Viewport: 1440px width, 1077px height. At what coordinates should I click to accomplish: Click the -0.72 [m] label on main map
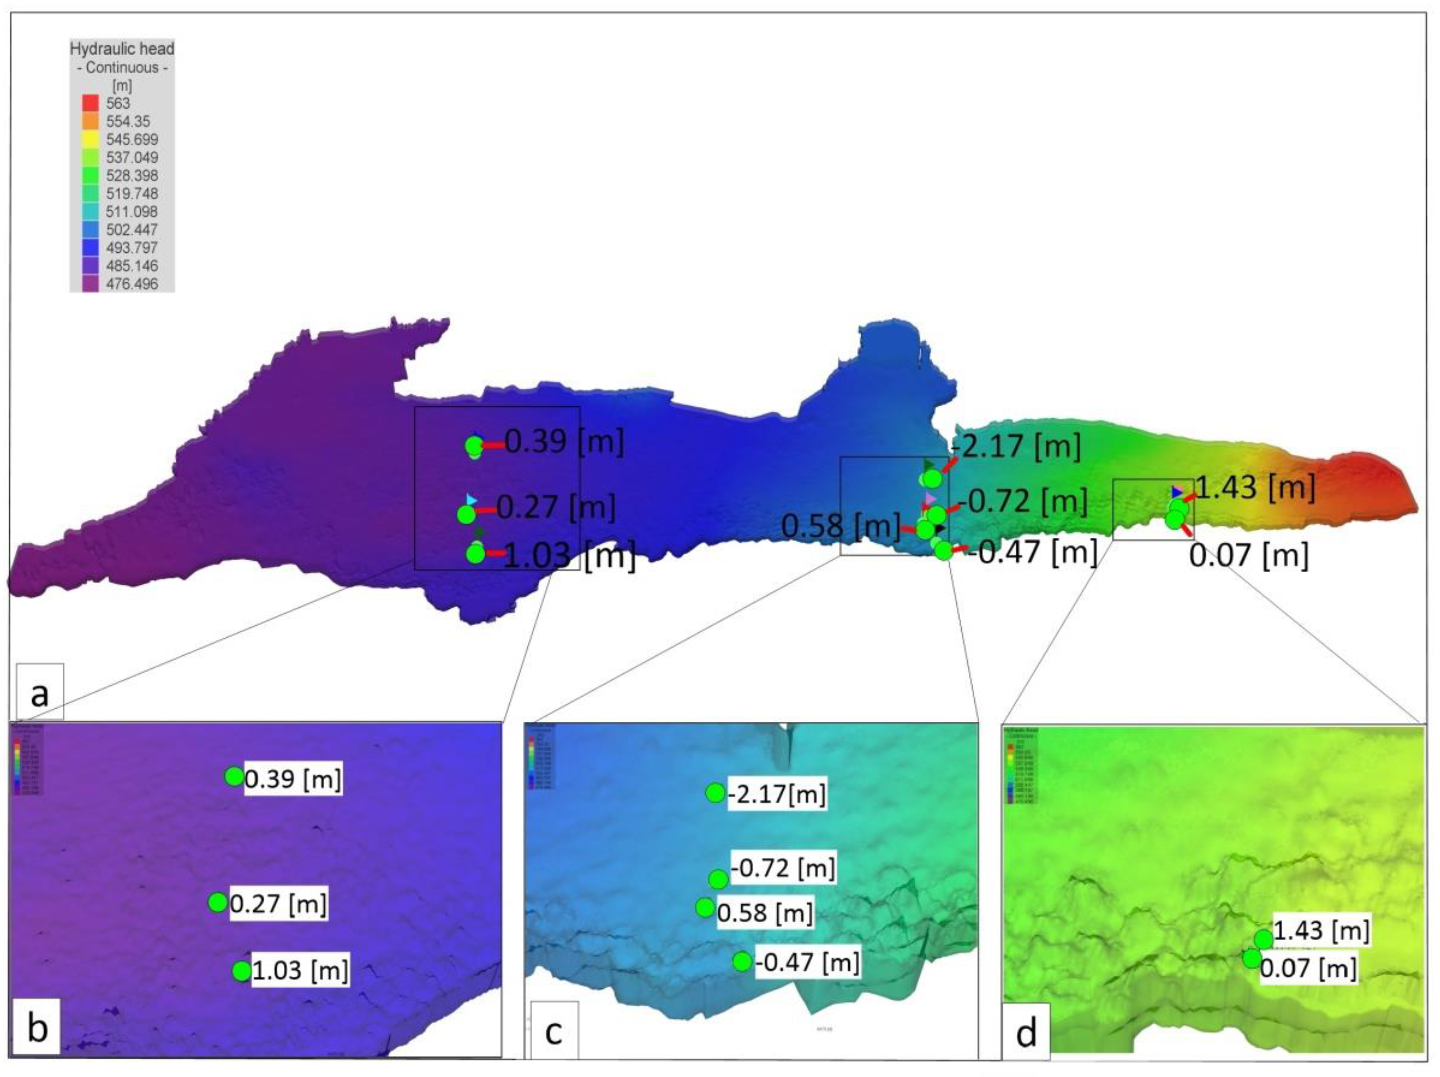pos(1023,501)
